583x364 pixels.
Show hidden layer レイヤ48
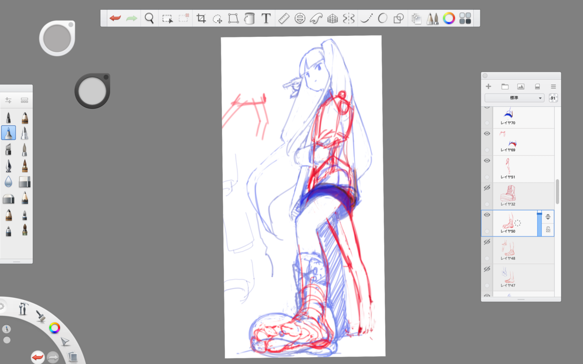click(487, 242)
